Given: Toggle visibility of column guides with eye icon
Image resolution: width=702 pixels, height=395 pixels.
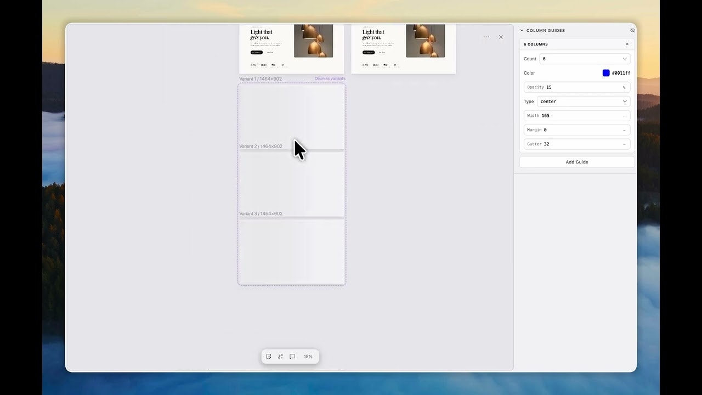Looking at the screenshot, I should click(x=632, y=30).
